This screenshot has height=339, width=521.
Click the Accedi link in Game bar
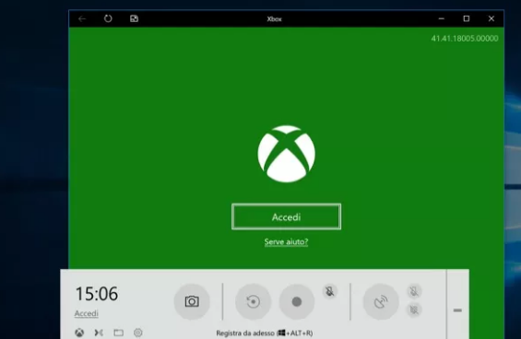coord(87,313)
